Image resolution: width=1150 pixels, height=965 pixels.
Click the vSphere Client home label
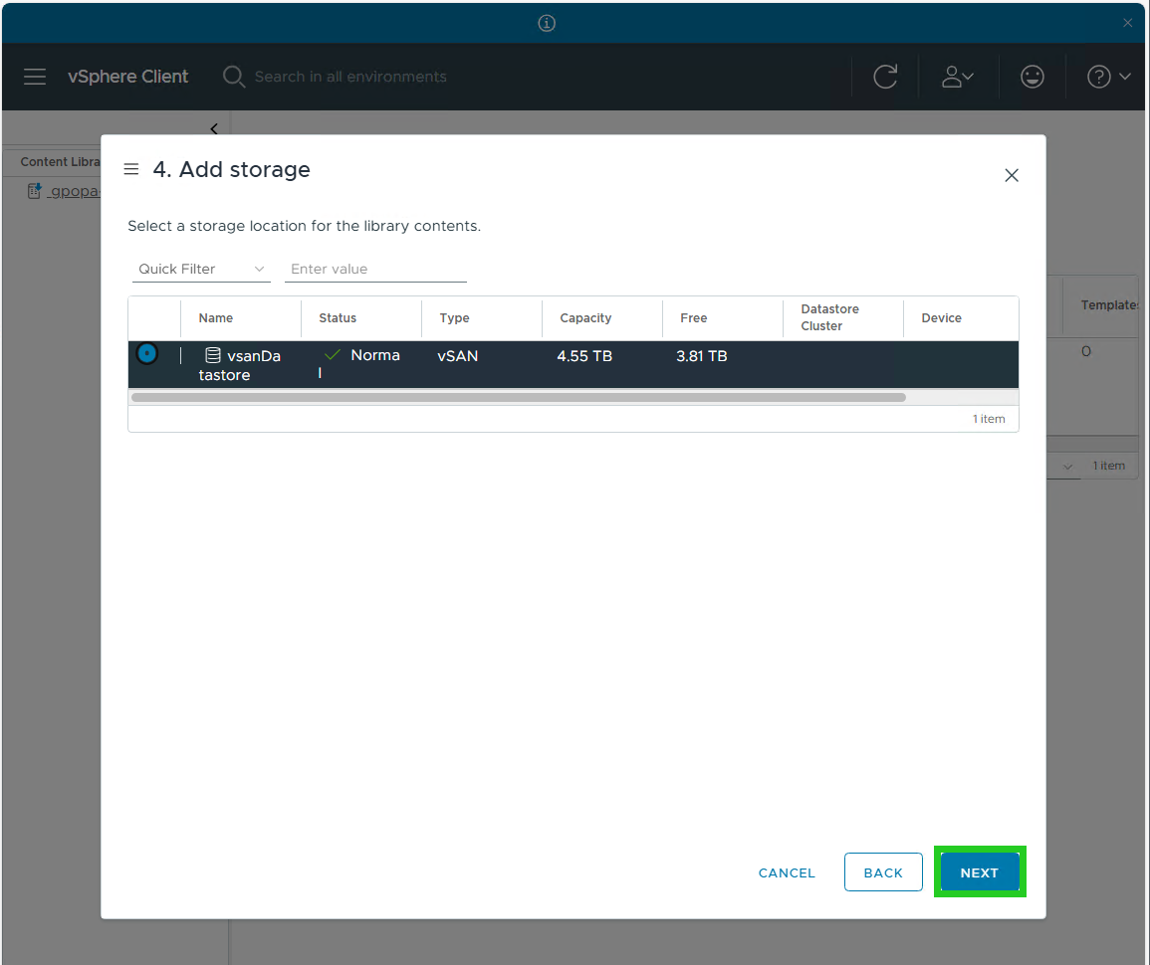[127, 77]
